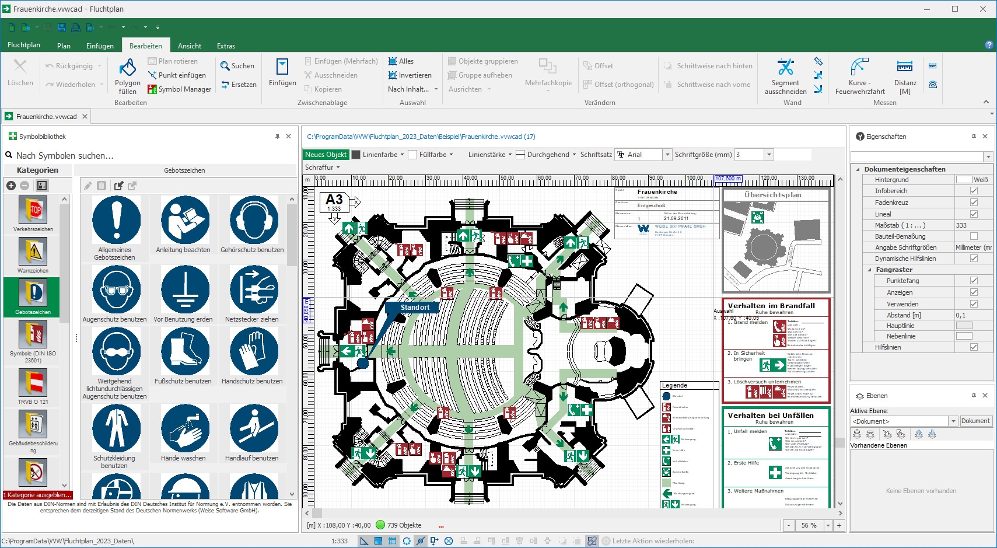Click the save icon in quick access toolbar
The image size is (997, 548).
click(x=62, y=27)
